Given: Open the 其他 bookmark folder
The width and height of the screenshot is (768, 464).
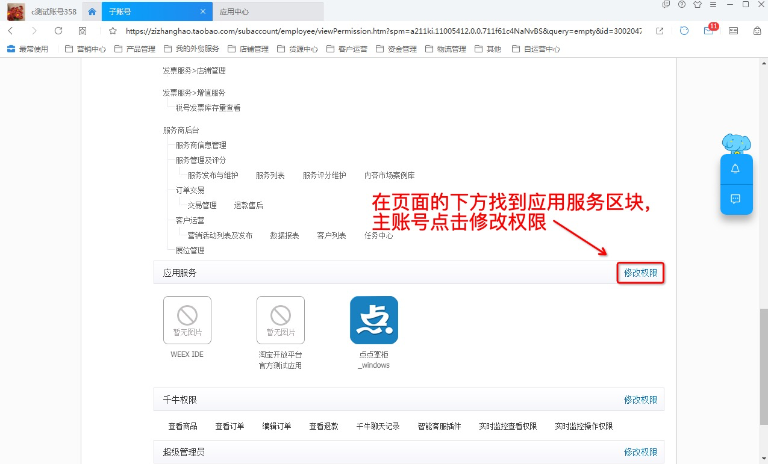Looking at the screenshot, I should click(x=488, y=49).
